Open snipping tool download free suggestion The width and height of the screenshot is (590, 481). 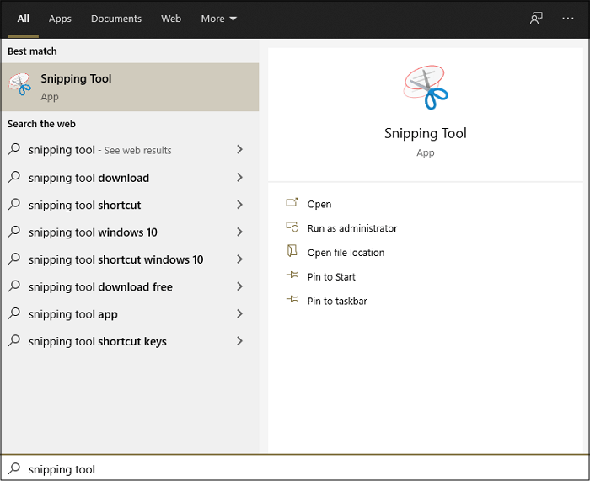pyautogui.click(x=100, y=287)
